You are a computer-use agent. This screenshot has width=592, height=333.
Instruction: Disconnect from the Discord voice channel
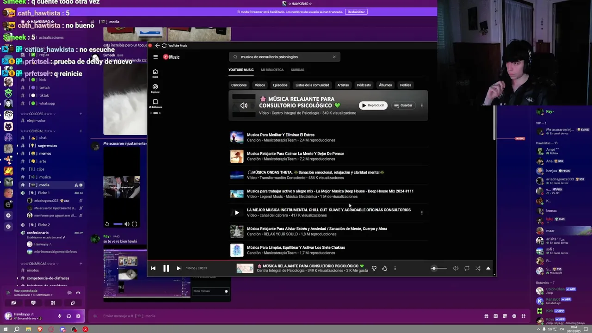click(x=78, y=293)
